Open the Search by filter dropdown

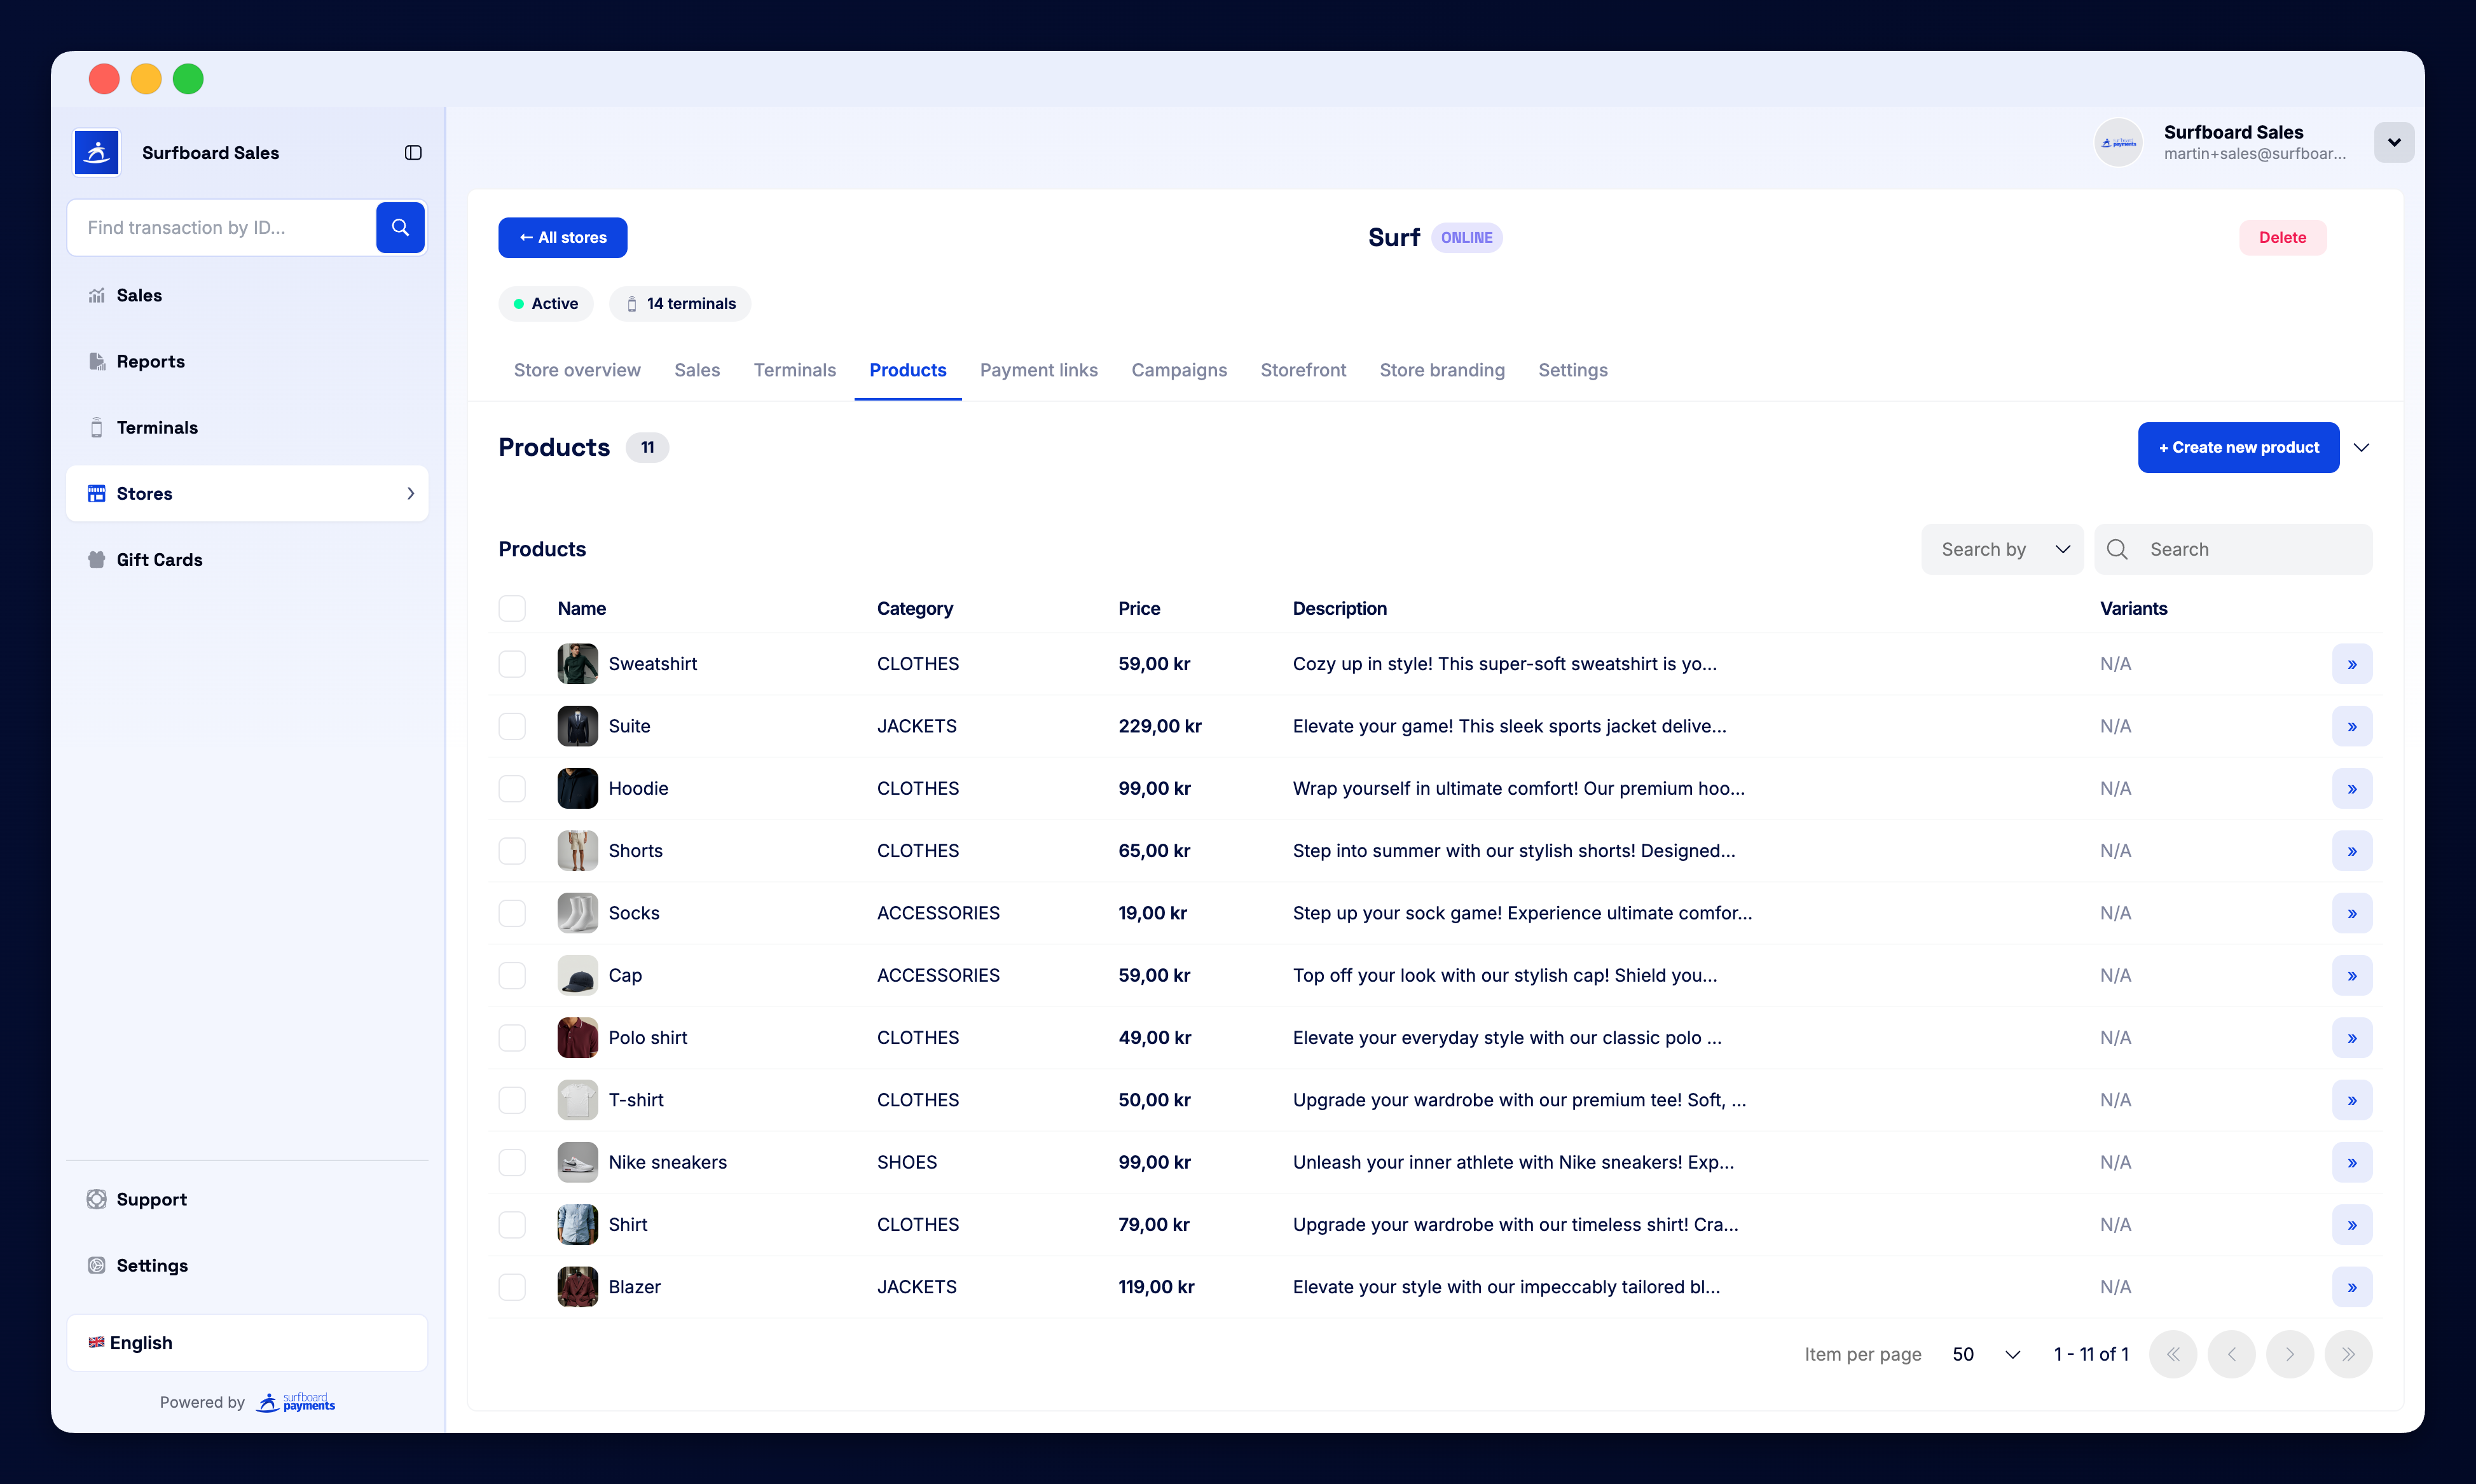click(x=2002, y=549)
